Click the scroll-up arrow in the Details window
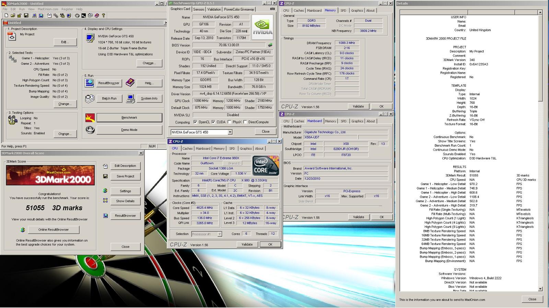The image size is (549, 308). click(x=540, y=12)
